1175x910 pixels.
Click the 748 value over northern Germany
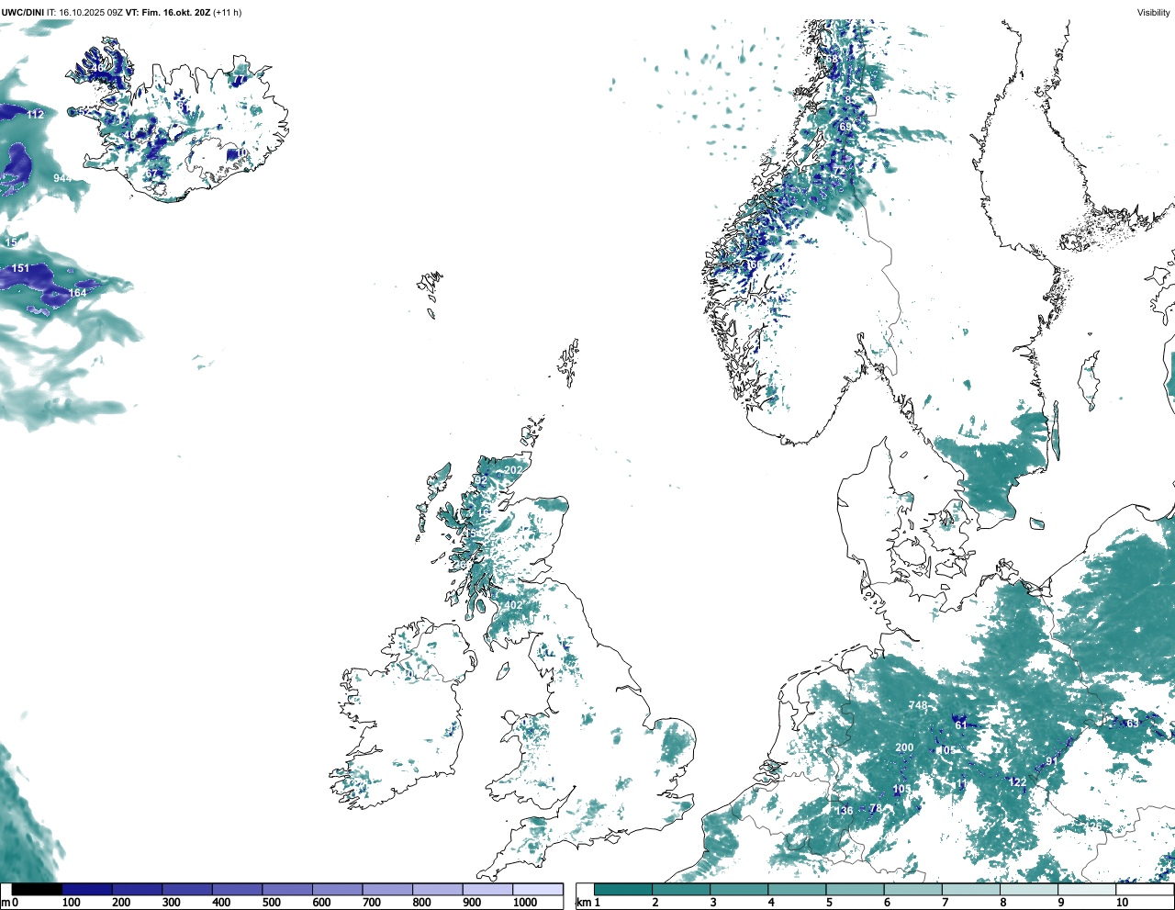pos(918,705)
